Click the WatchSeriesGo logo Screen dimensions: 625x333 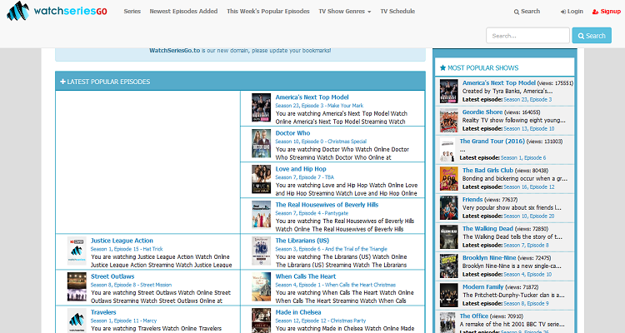click(x=57, y=11)
